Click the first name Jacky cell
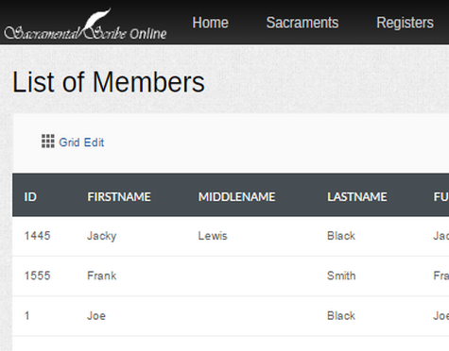The height and width of the screenshot is (351, 449). click(x=102, y=236)
